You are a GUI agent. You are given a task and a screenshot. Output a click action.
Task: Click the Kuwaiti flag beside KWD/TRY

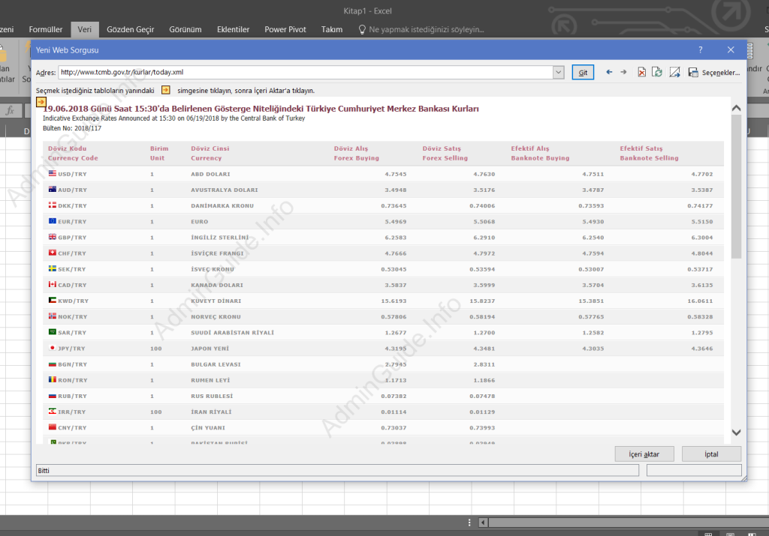53,300
